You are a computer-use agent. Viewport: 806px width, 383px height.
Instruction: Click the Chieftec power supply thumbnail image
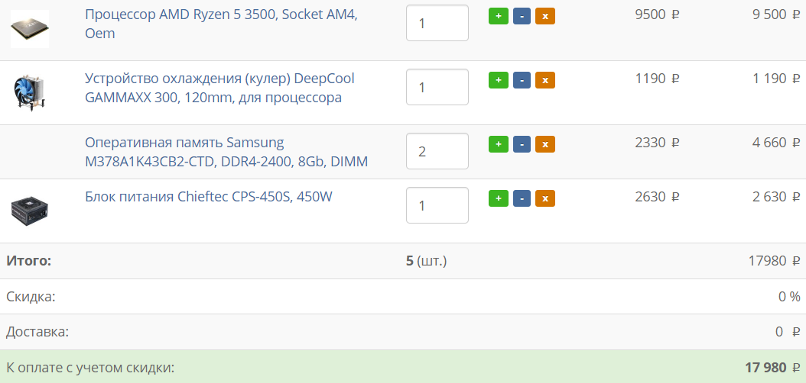[30, 211]
